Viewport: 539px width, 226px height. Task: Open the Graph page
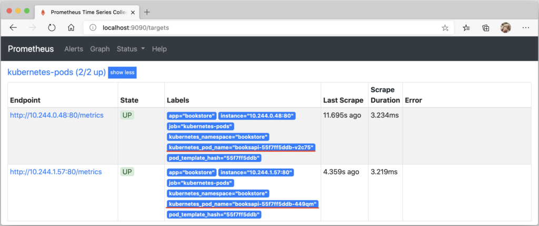click(x=100, y=49)
